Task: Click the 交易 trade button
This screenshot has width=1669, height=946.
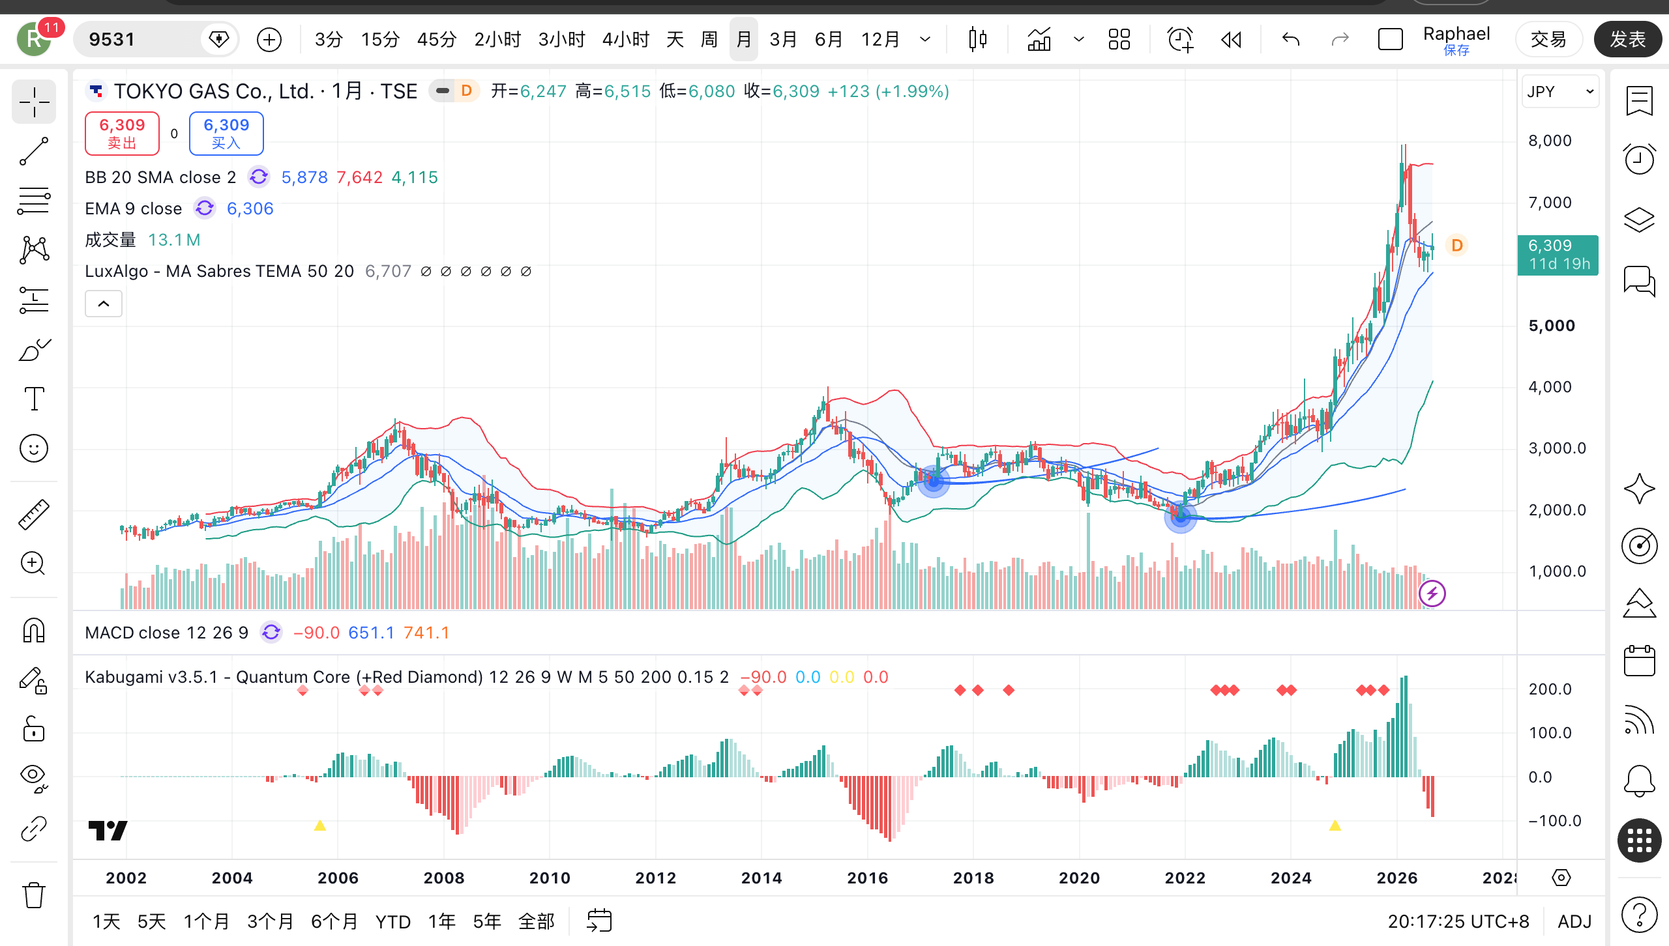Action: click(1548, 39)
